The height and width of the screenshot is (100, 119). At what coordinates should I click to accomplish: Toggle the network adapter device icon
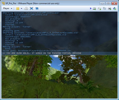coord(104,8)
